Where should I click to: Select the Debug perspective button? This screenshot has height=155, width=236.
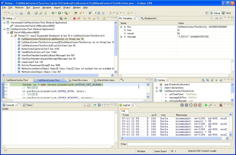(x=215, y=13)
